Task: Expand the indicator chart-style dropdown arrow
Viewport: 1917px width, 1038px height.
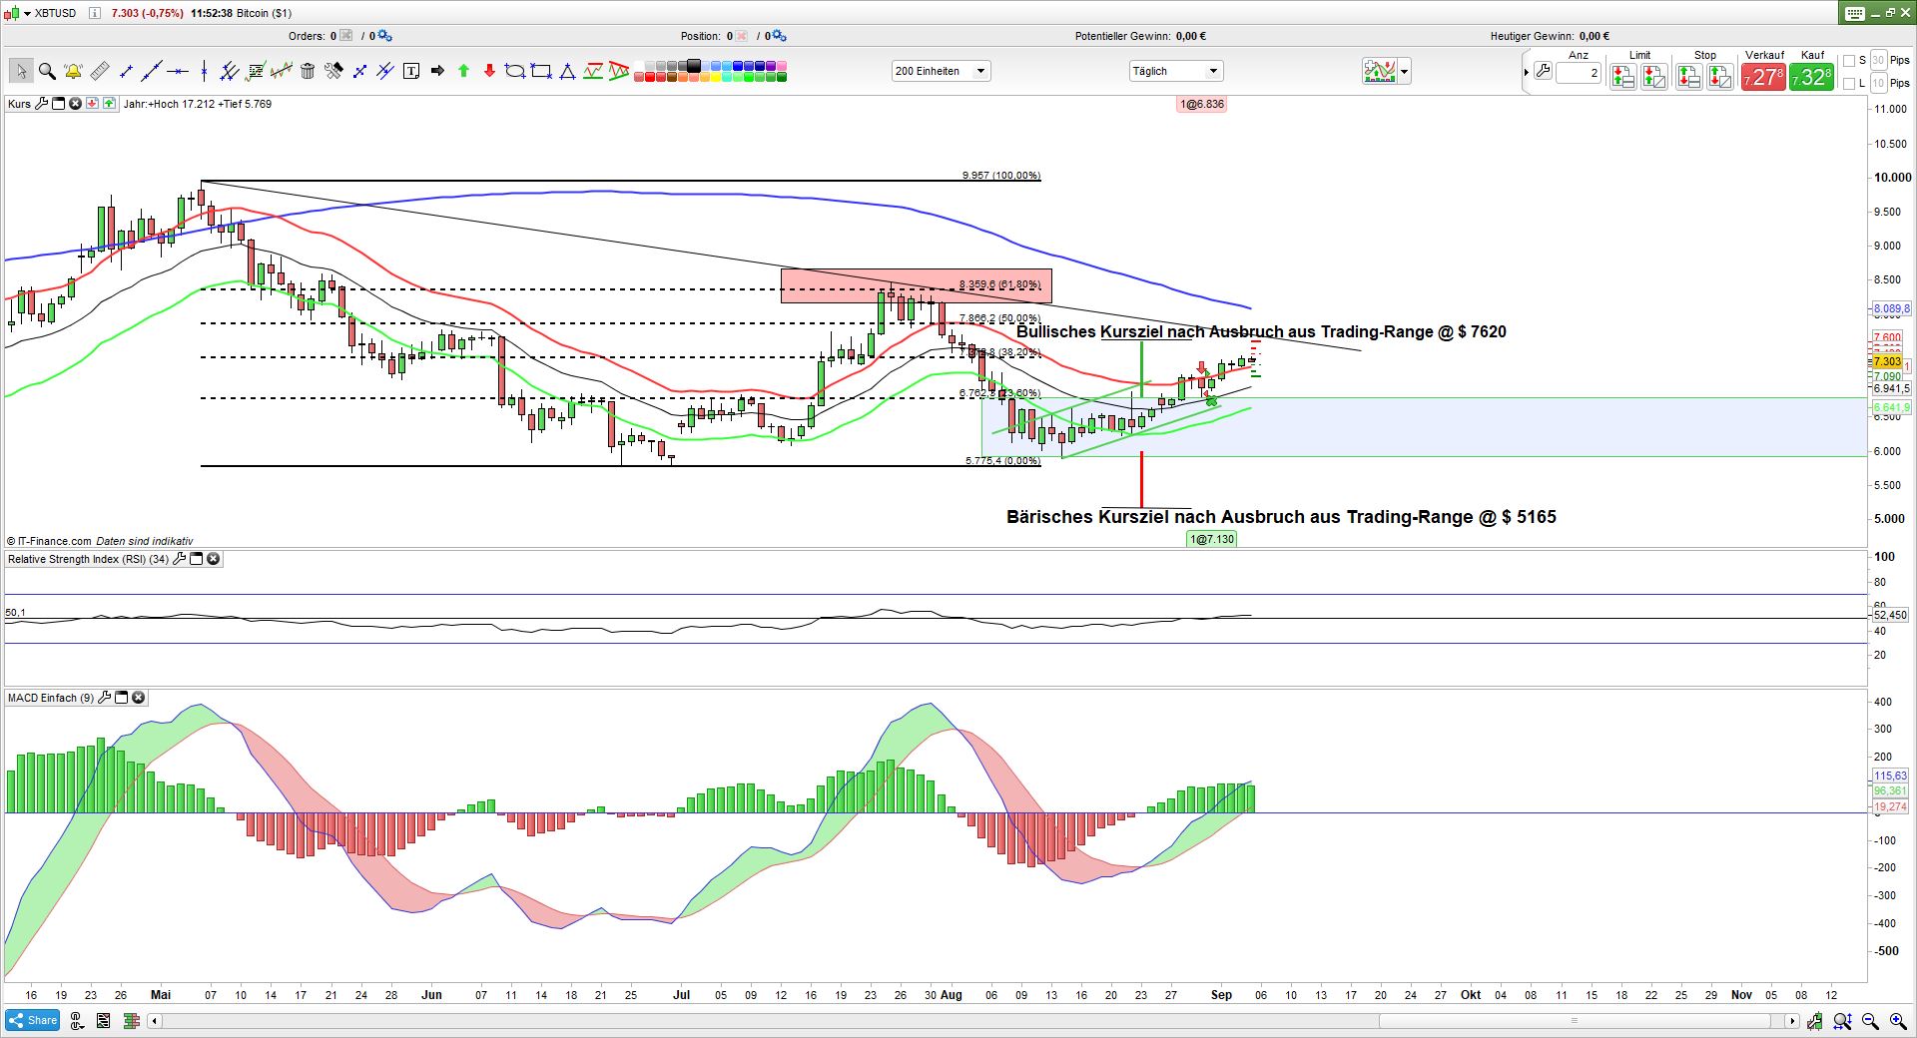Action: [1405, 72]
